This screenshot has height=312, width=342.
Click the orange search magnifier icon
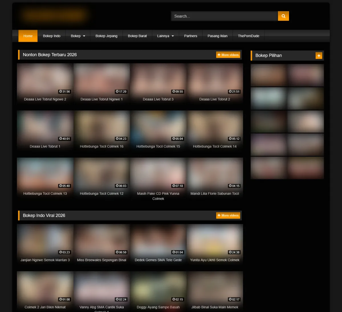[x=283, y=16]
